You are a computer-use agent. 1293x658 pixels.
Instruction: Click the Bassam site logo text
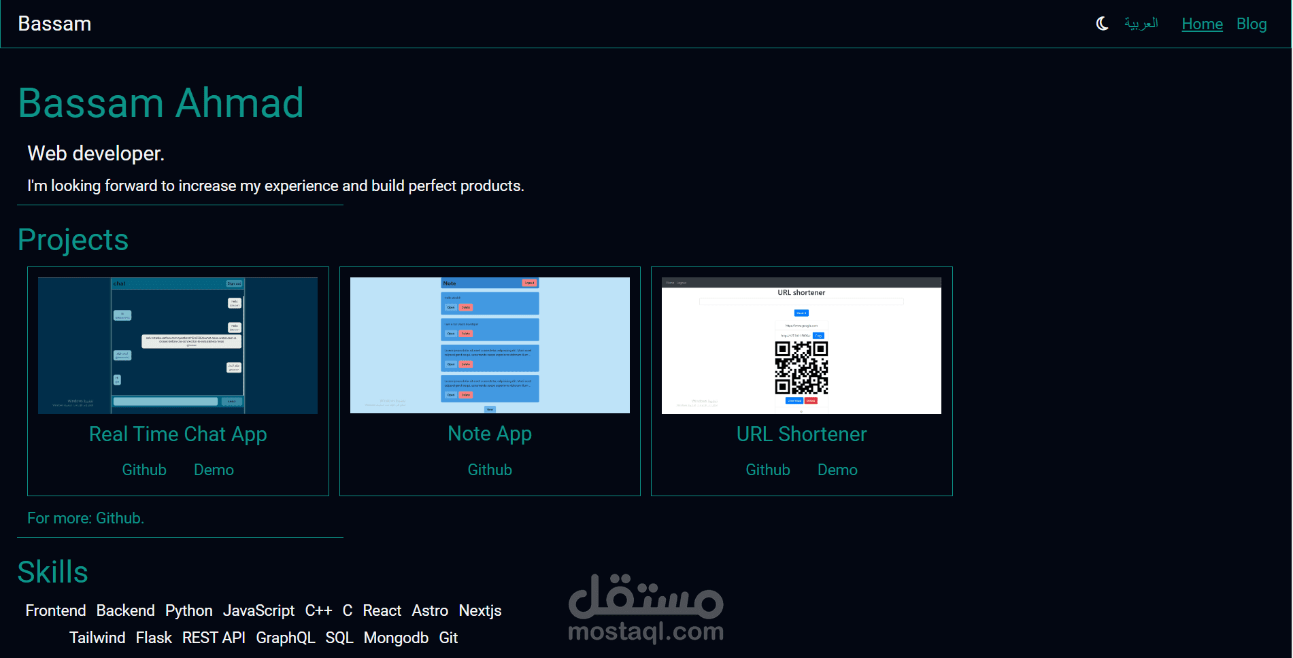tap(54, 24)
